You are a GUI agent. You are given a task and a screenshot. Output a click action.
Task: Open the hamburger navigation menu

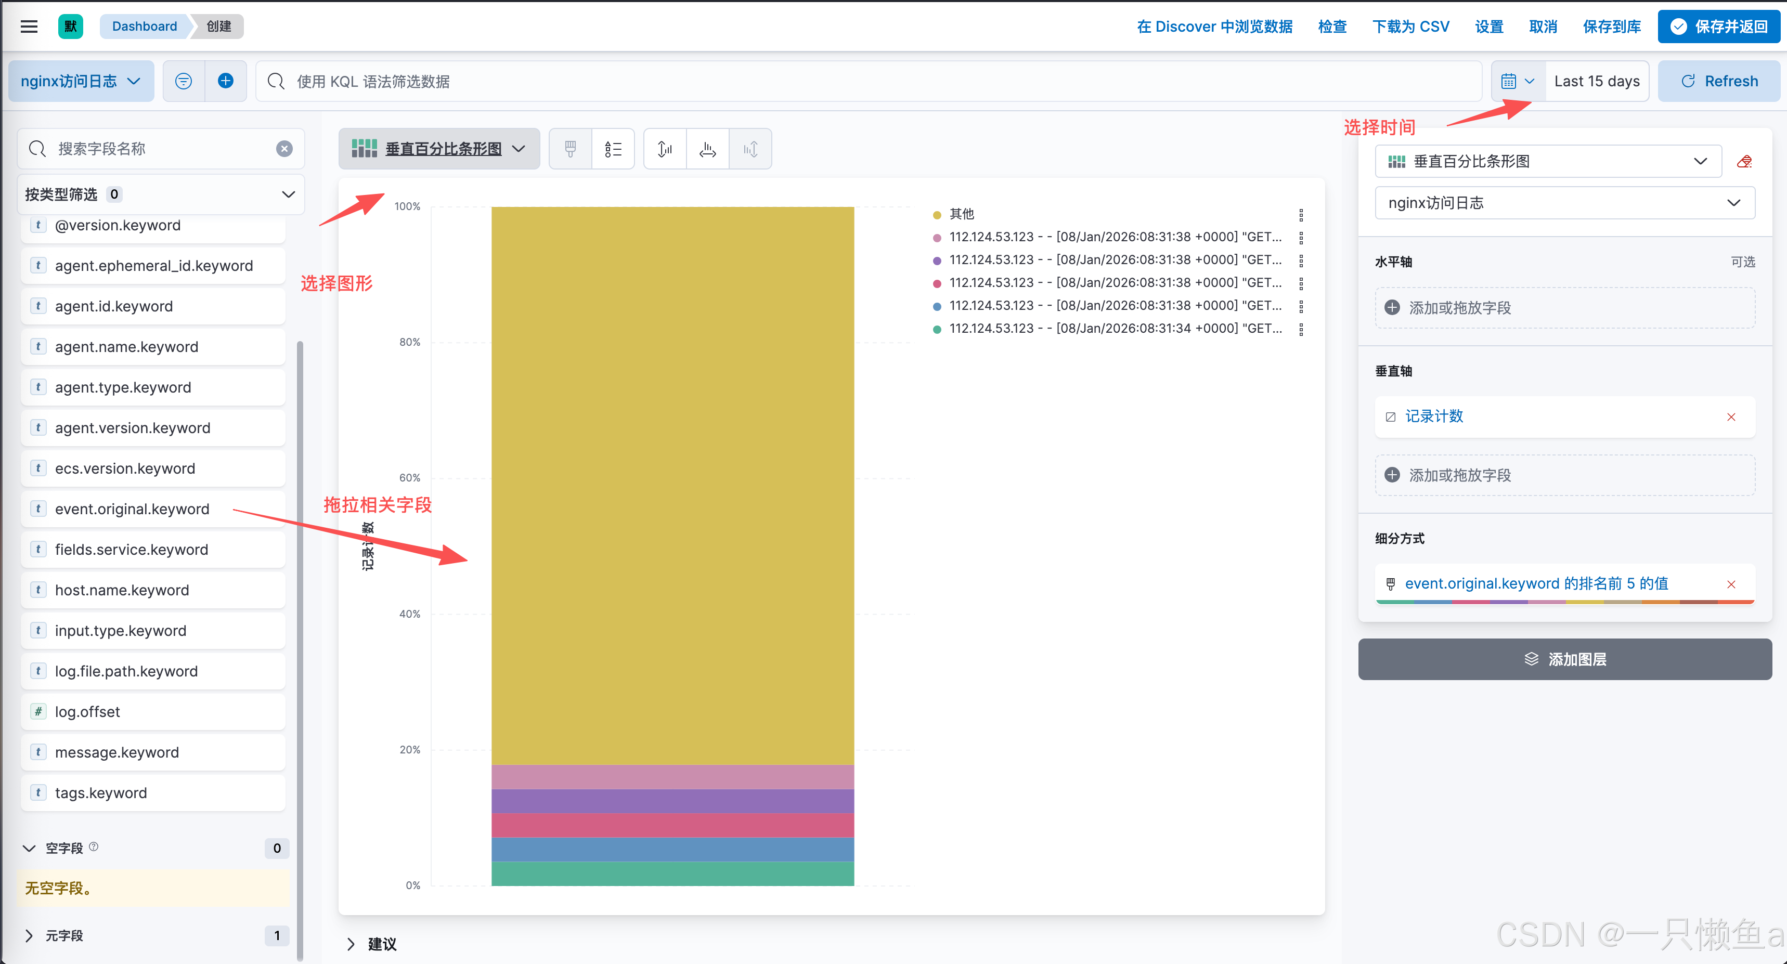[29, 27]
